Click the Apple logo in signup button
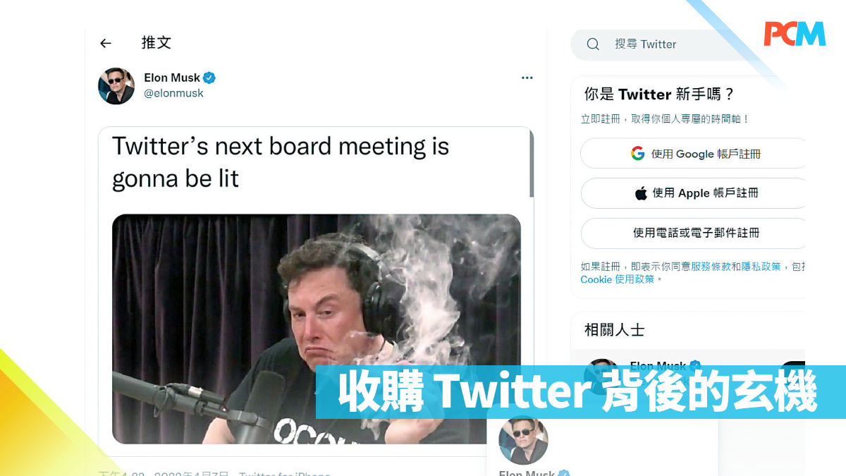Image resolution: width=846 pixels, height=476 pixels. [641, 193]
